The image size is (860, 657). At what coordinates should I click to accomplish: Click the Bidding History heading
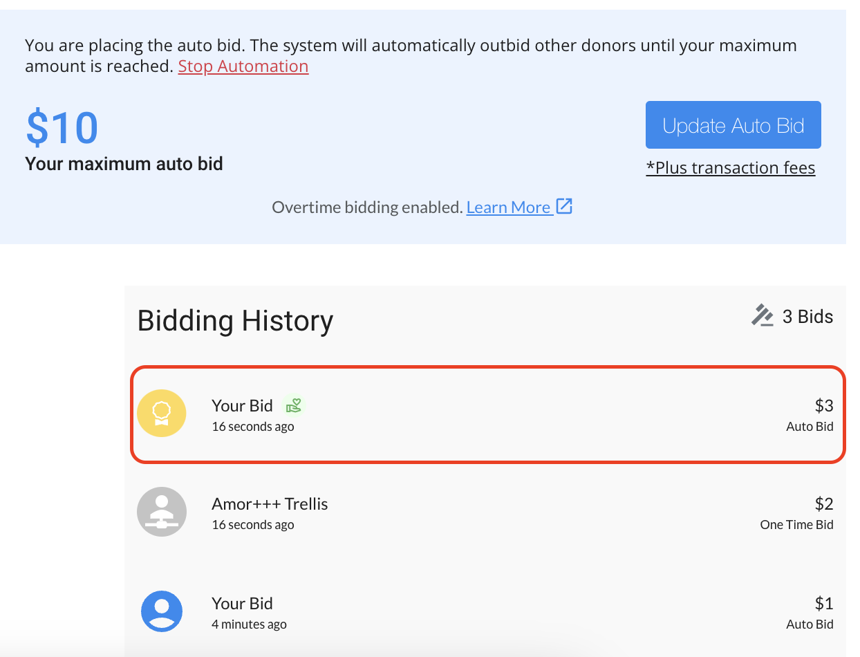click(235, 321)
